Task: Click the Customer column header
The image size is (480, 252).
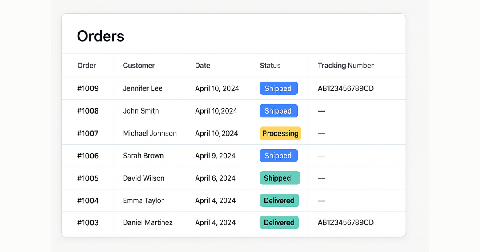Action: point(139,66)
